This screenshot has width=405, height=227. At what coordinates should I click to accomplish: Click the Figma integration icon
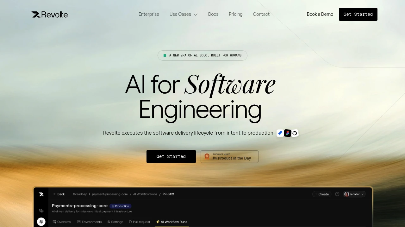[x=288, y=133]
